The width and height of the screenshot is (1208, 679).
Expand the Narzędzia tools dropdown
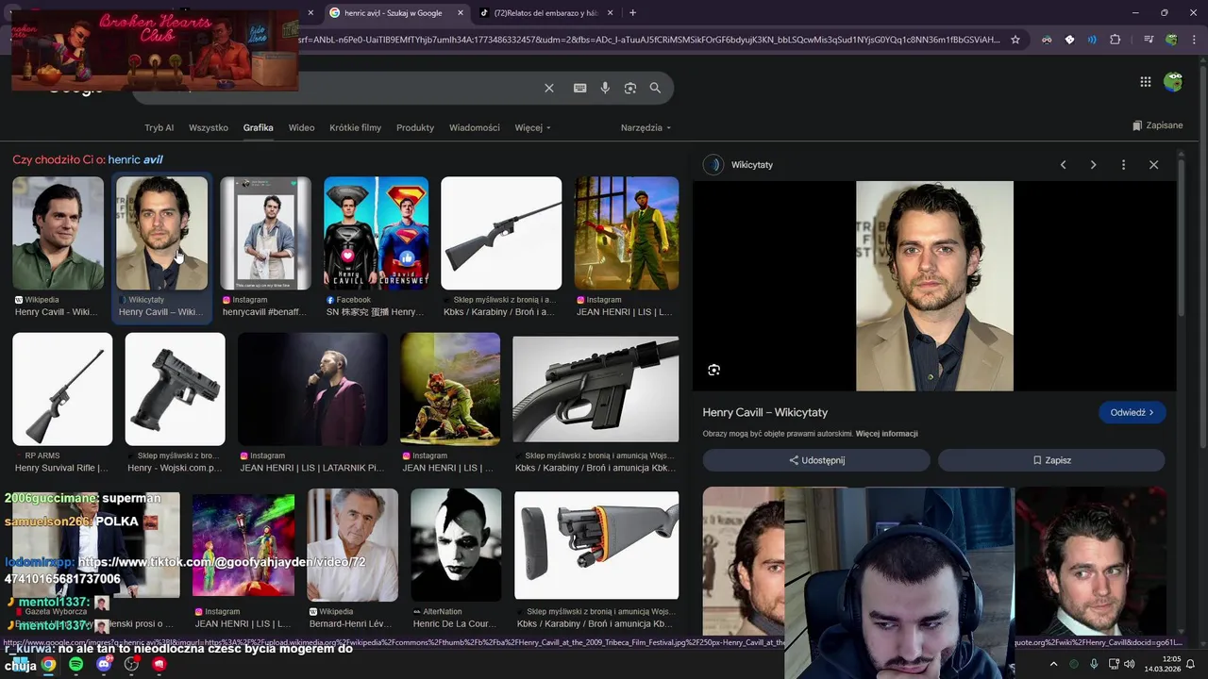click(646, 127)
